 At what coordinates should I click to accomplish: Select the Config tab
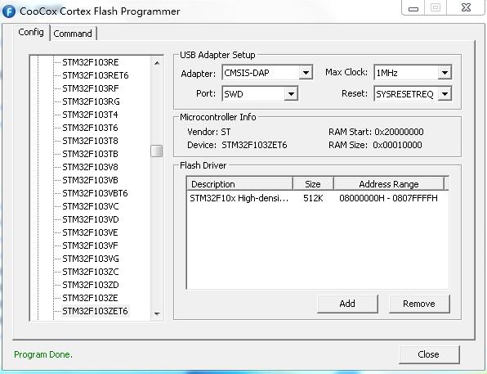(x=31, y=32)
